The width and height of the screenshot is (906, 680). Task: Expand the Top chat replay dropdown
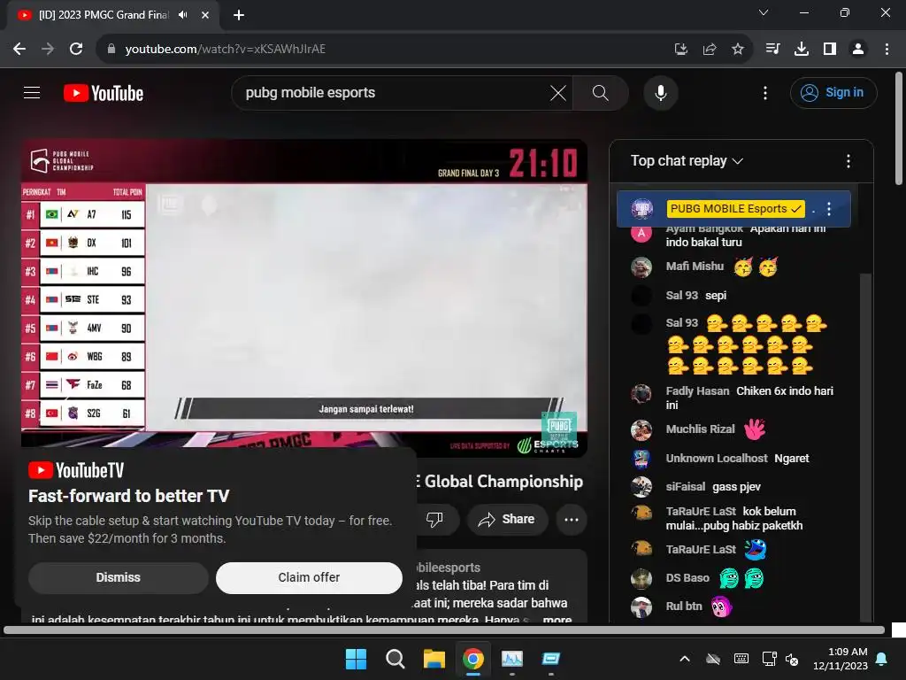[x=687, y=161]
